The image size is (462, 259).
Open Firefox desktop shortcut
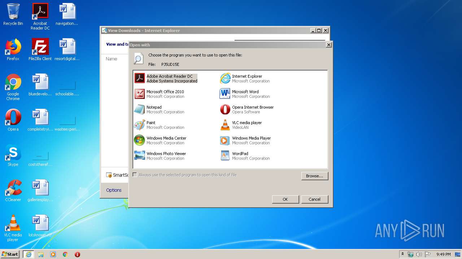pyautogui.click(x=13, y=50)
